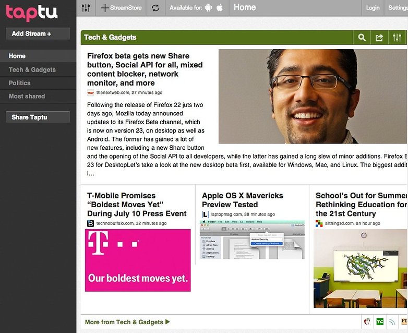This screenshot has height=333, width=408.
Task: Select Home in the sidebar
Action: pyautogui.click(x=38, y=56)
